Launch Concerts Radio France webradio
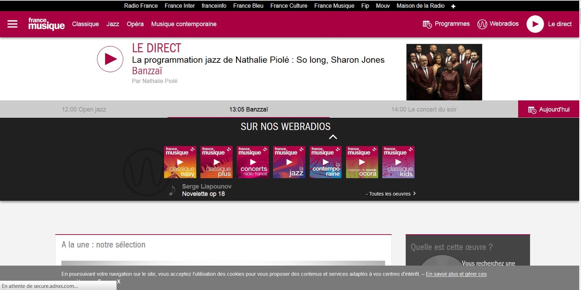 tap(253, 162)
